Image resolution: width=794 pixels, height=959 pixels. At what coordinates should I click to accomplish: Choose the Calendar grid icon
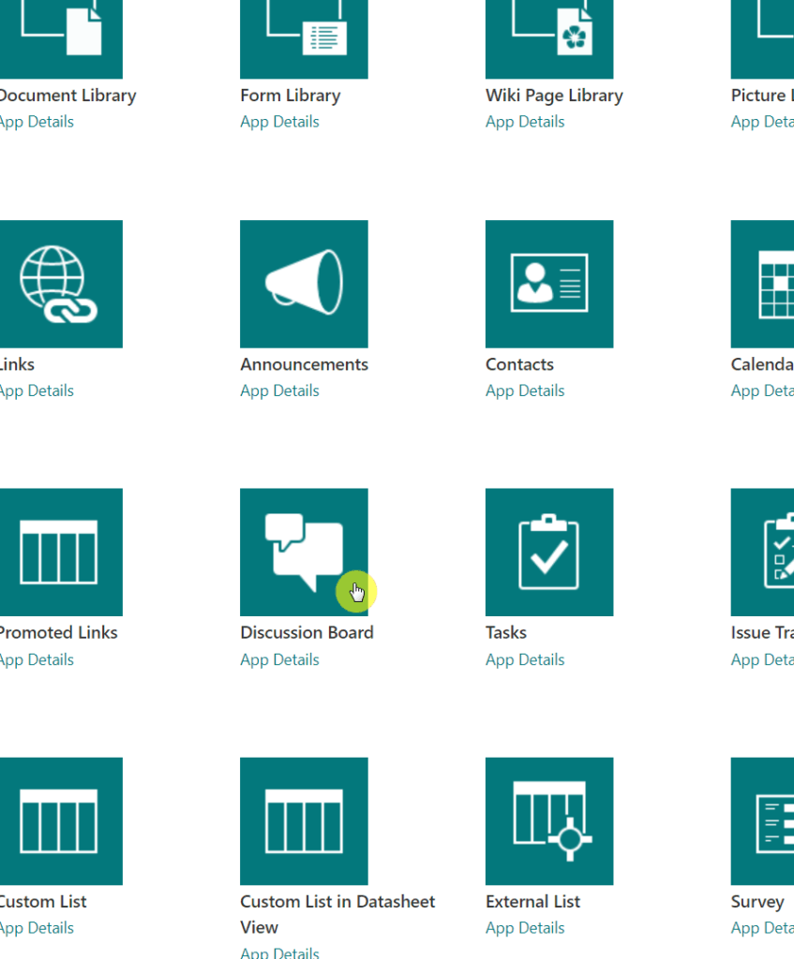[x=762, y=284]
